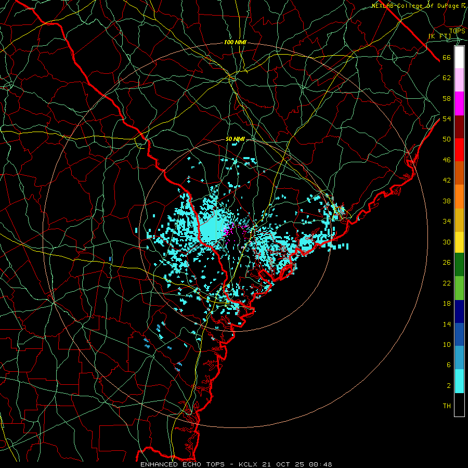Click the legend value "2"
Image resolution: width=468 pixels, height=468 pixels.
(449, 386)
